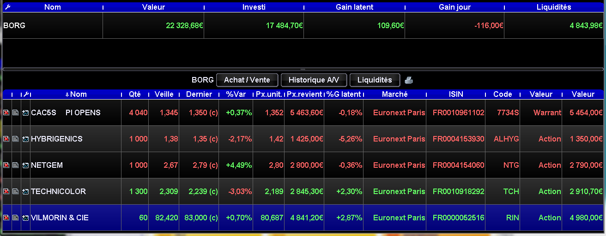Open the chart icon for CAC5S PI OPENS
606x236 pixels.
(x=25, y=112)
